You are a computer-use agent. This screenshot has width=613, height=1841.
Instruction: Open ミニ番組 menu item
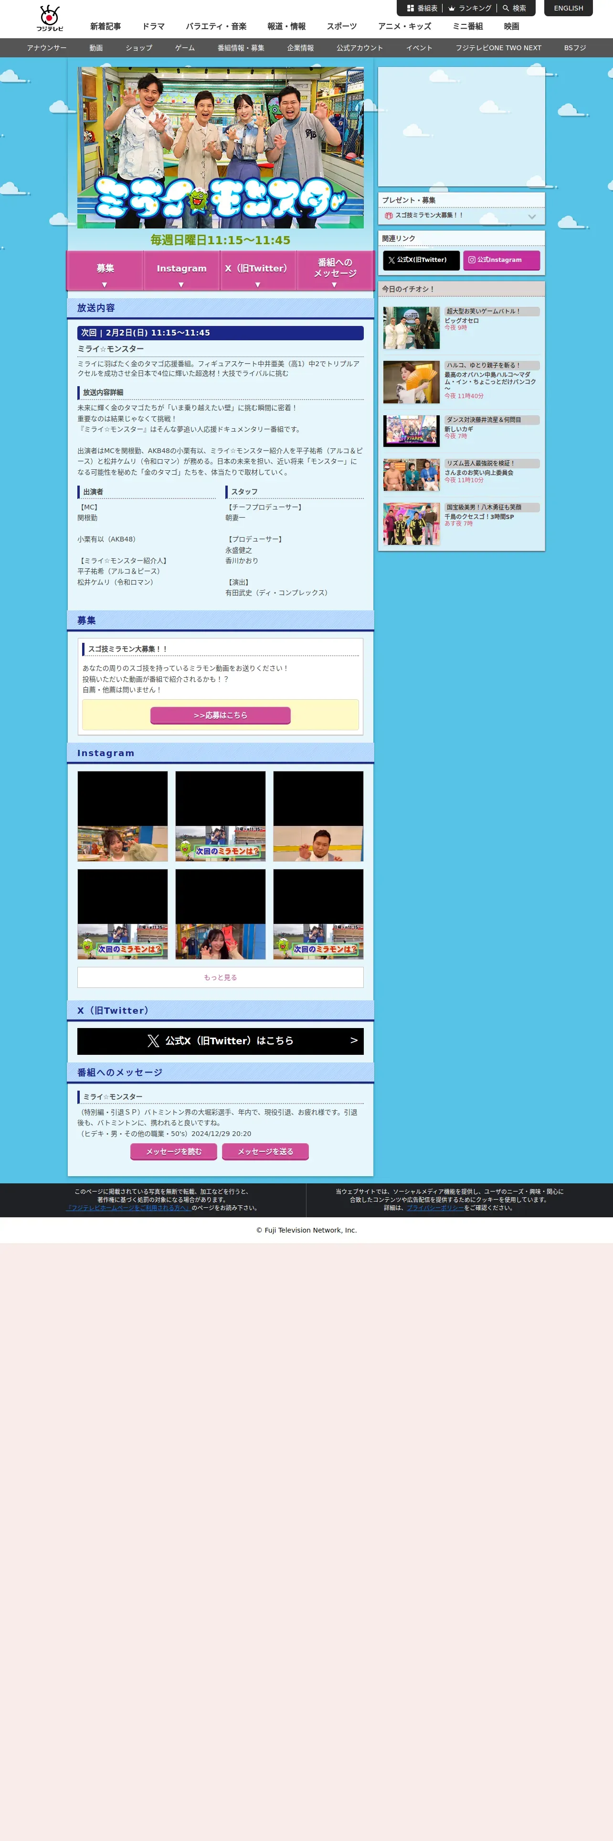tap(467, 26)
